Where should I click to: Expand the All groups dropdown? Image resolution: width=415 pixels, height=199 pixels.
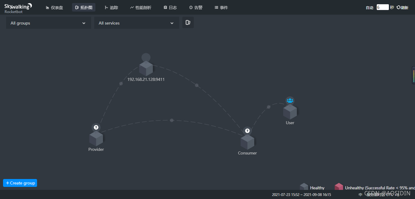49,23
